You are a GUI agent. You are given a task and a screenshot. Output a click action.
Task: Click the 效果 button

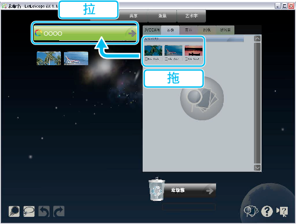[162, 16]
